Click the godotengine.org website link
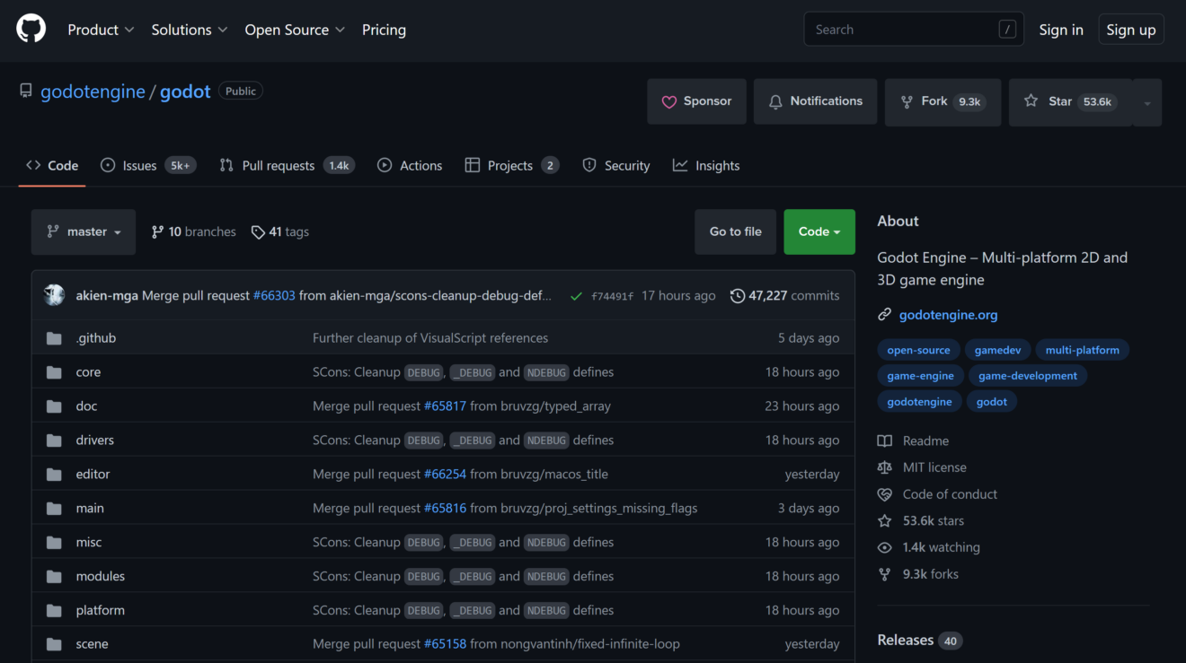The height and width of the screenshot is (663, 1186). click(948, 315)
